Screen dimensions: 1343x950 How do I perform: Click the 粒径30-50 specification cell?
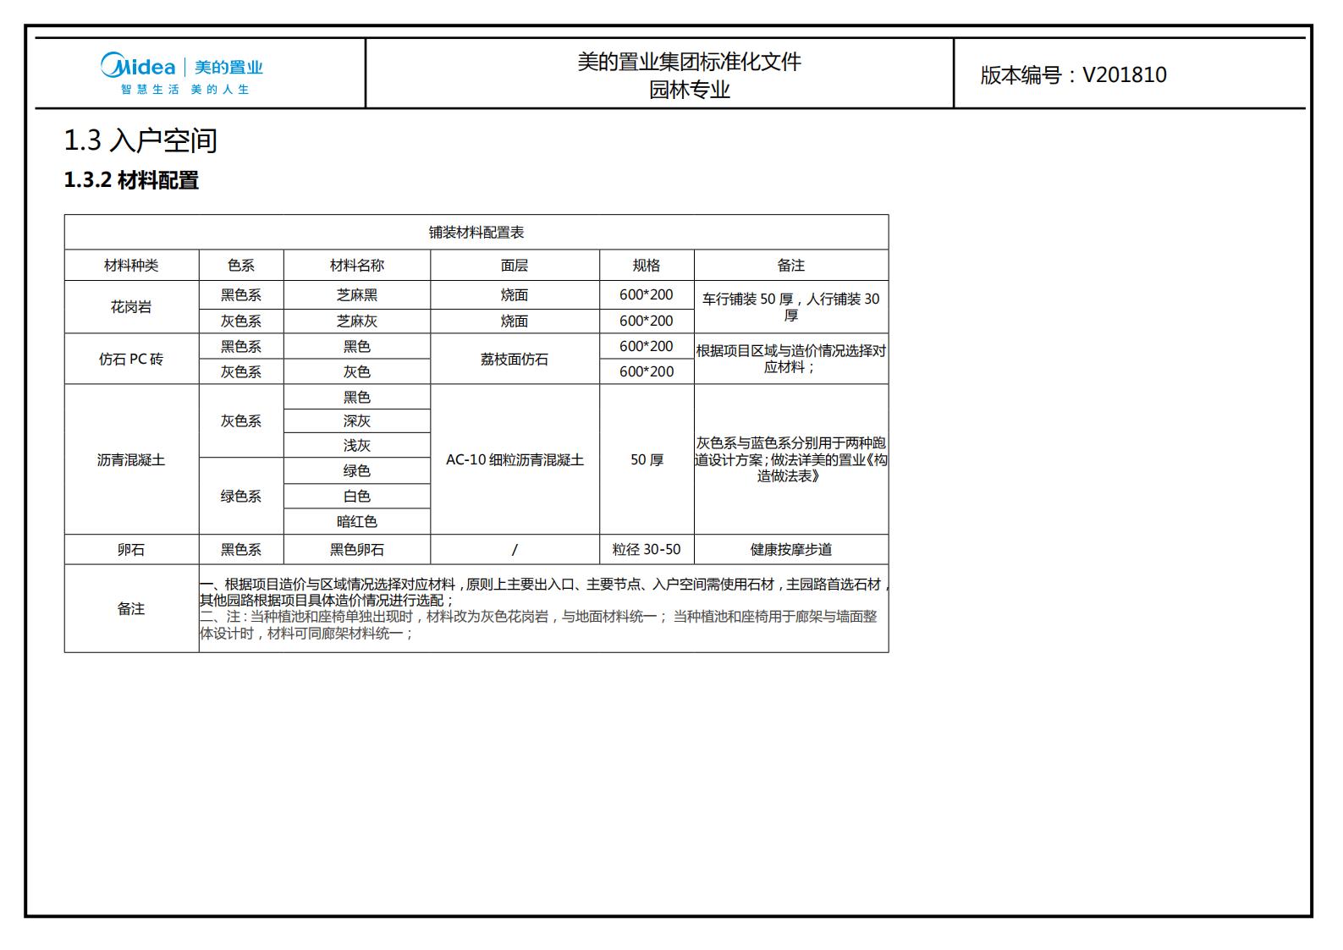(x=647, y=549)
